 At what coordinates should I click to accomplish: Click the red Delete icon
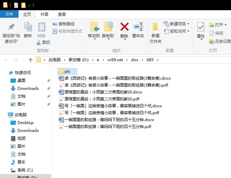tap(125, 27)
